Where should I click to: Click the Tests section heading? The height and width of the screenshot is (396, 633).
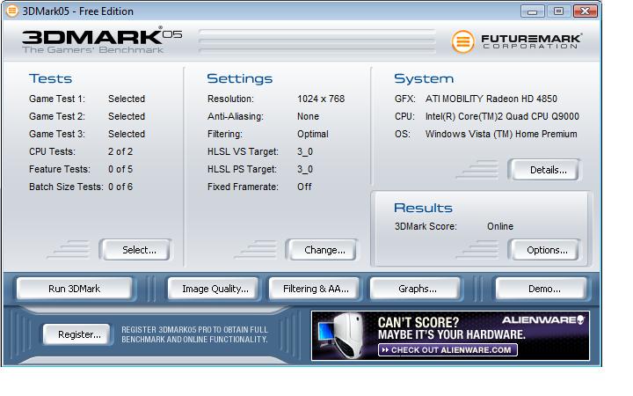coord(50,78)
